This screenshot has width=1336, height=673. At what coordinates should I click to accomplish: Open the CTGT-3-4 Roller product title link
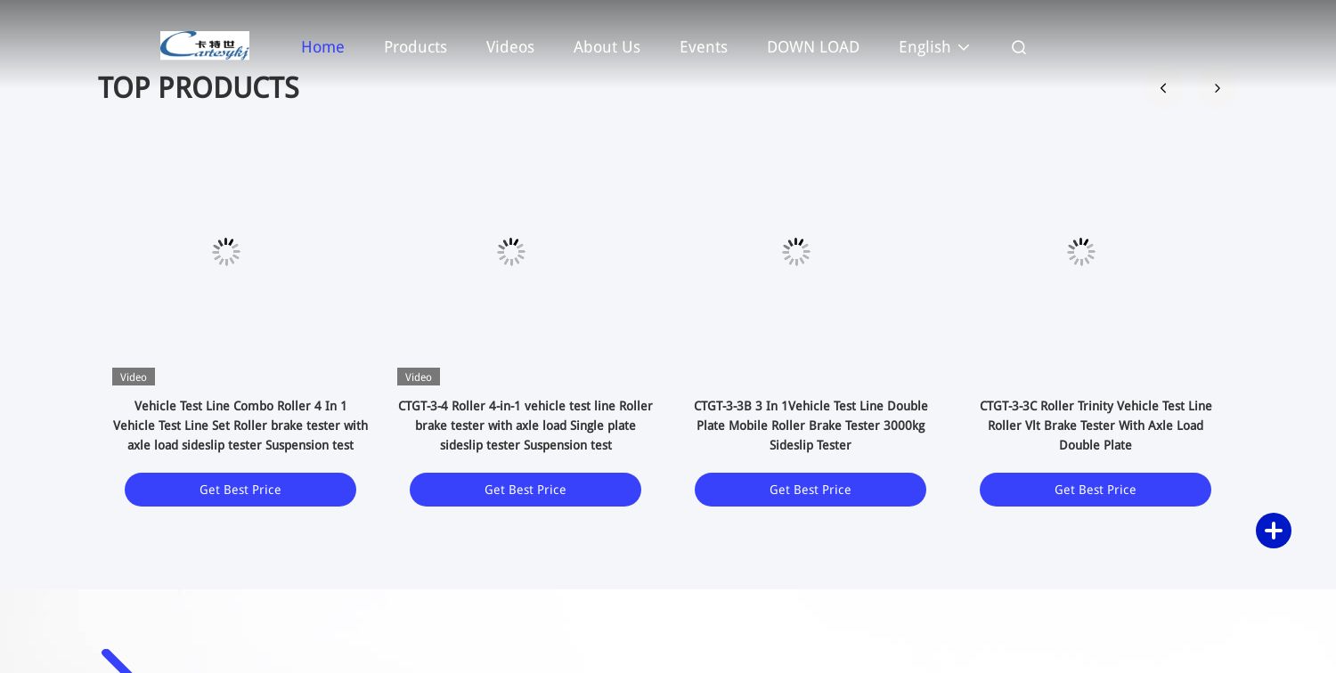coord(525,426)
